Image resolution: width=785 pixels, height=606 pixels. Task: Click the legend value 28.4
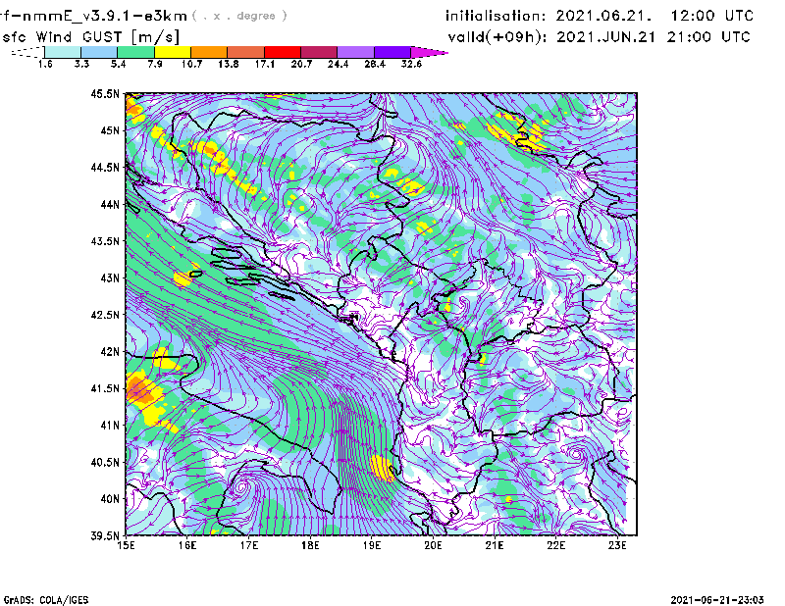coord(375,64)
